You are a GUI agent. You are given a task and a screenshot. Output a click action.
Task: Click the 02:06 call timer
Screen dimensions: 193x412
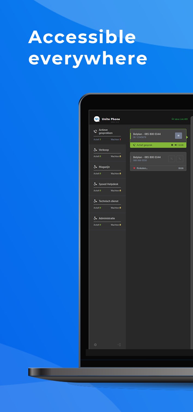[x=181, y=145]
